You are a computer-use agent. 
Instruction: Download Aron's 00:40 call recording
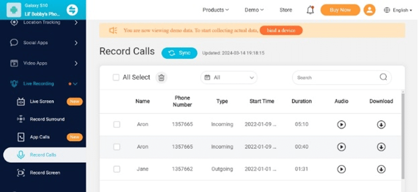[381, 147]
